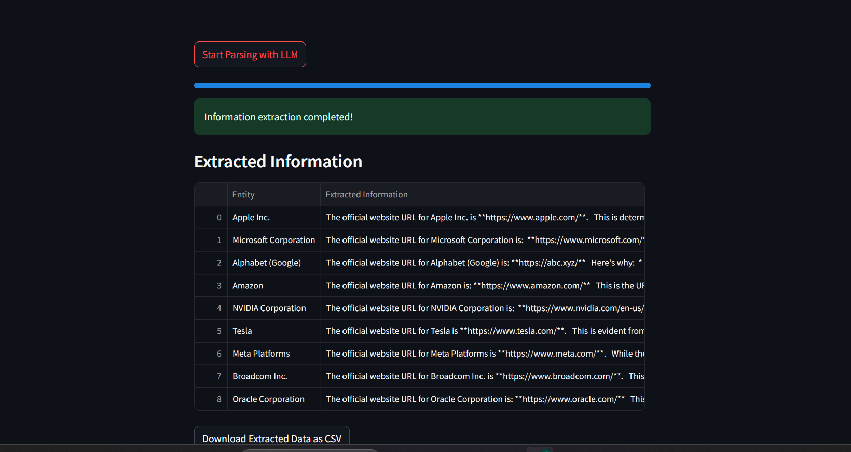The height and width of the screenshot is (452, 851).
Task: Select row index 6
Action: tap(211, 354)
